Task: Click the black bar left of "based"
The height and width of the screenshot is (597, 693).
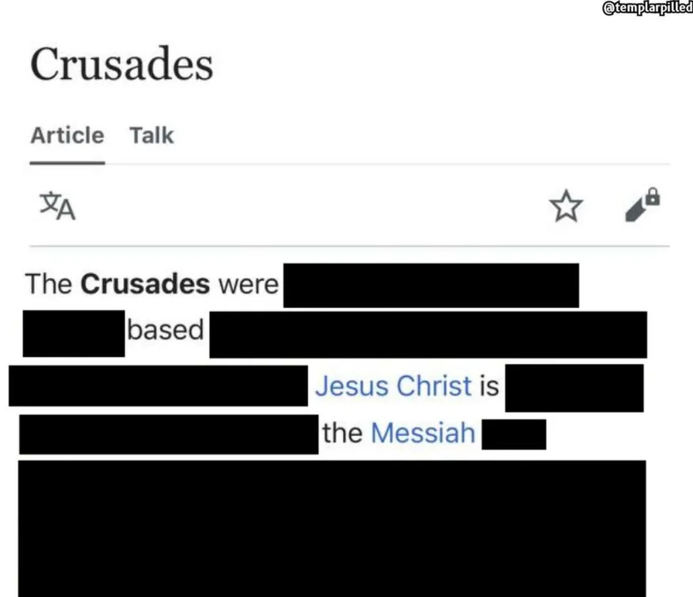Action: tap(74, 333)
